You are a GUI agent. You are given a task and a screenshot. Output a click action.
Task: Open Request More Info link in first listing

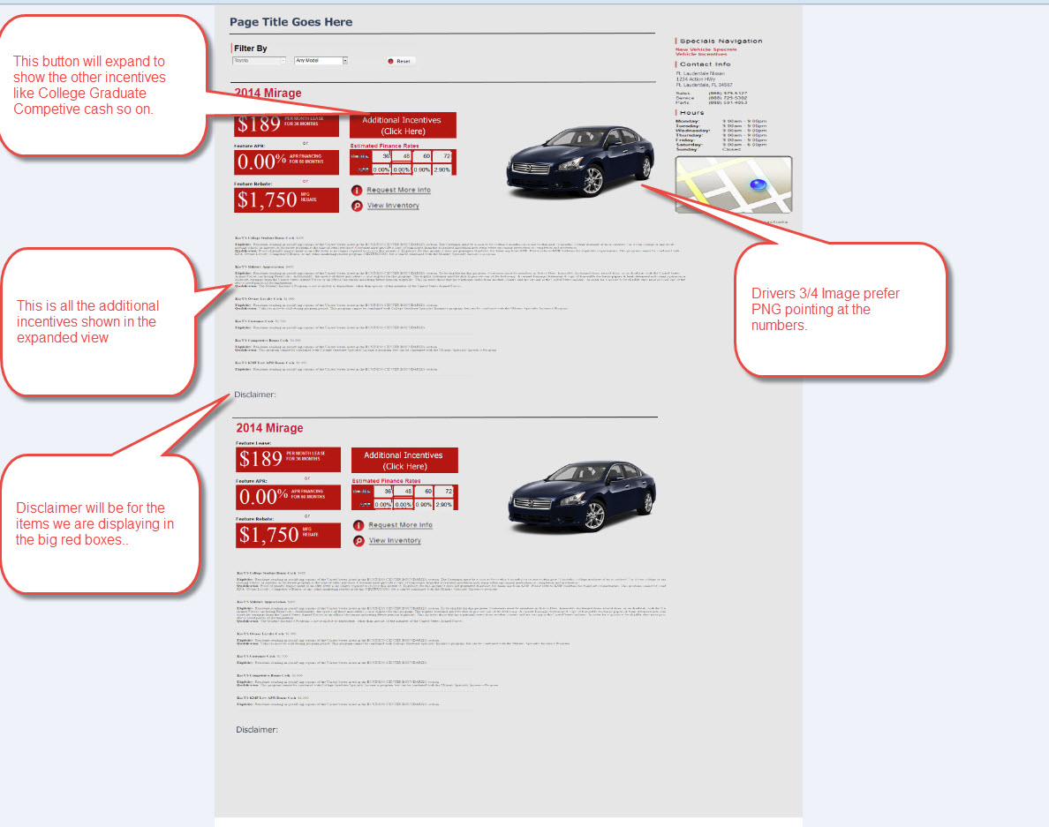click(399, 190)
